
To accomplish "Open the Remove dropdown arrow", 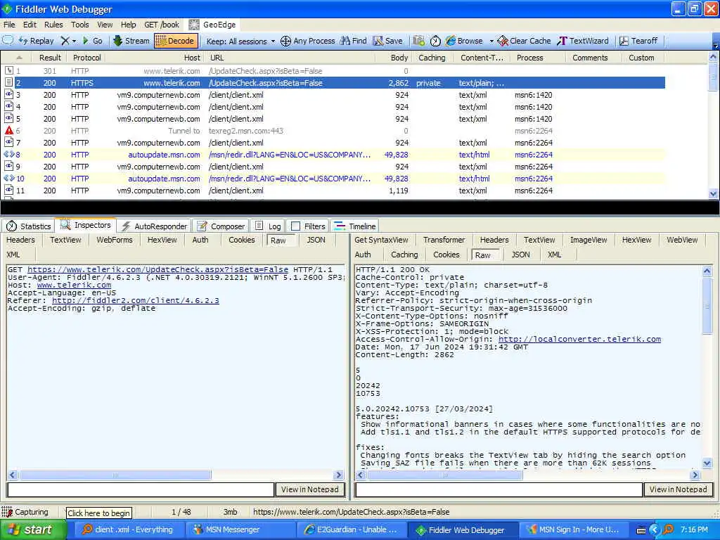I will (x=74, y=41).
